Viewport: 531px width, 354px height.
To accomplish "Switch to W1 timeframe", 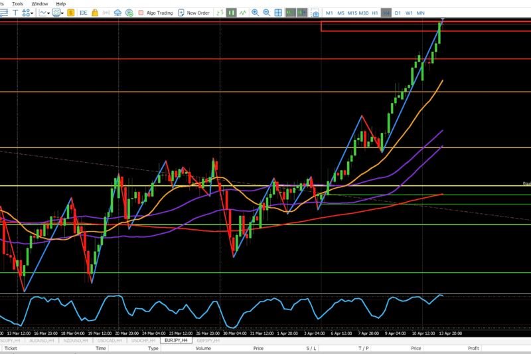I will pos(409,13).
